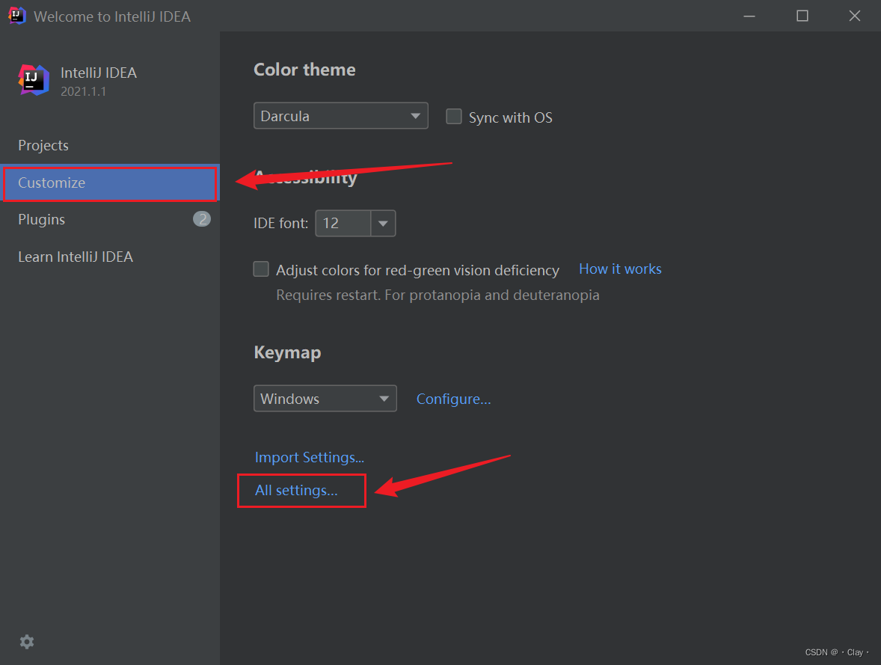Click the IDE font: label
The height and width of the screenshot is (665, 881).
tap(281, 223)
